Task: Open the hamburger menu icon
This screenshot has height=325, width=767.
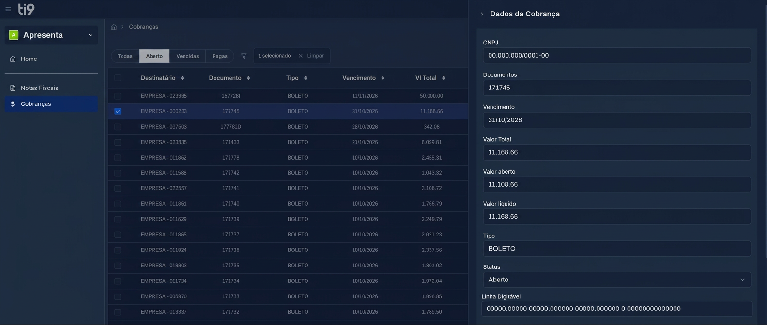Action: point(8,9)
